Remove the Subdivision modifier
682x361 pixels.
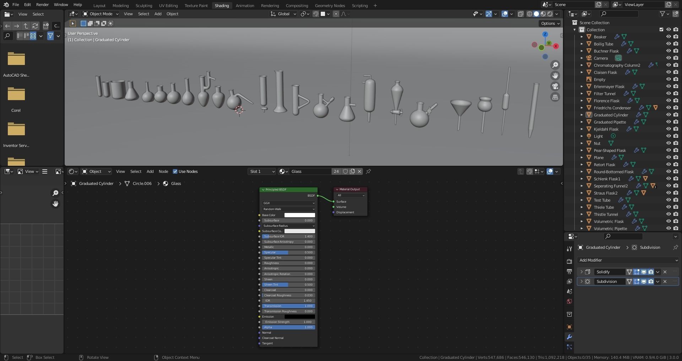665,281
